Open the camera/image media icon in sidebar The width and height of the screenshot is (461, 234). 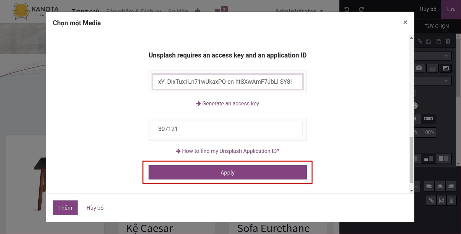pyautogui.click(x=419, y=68)
